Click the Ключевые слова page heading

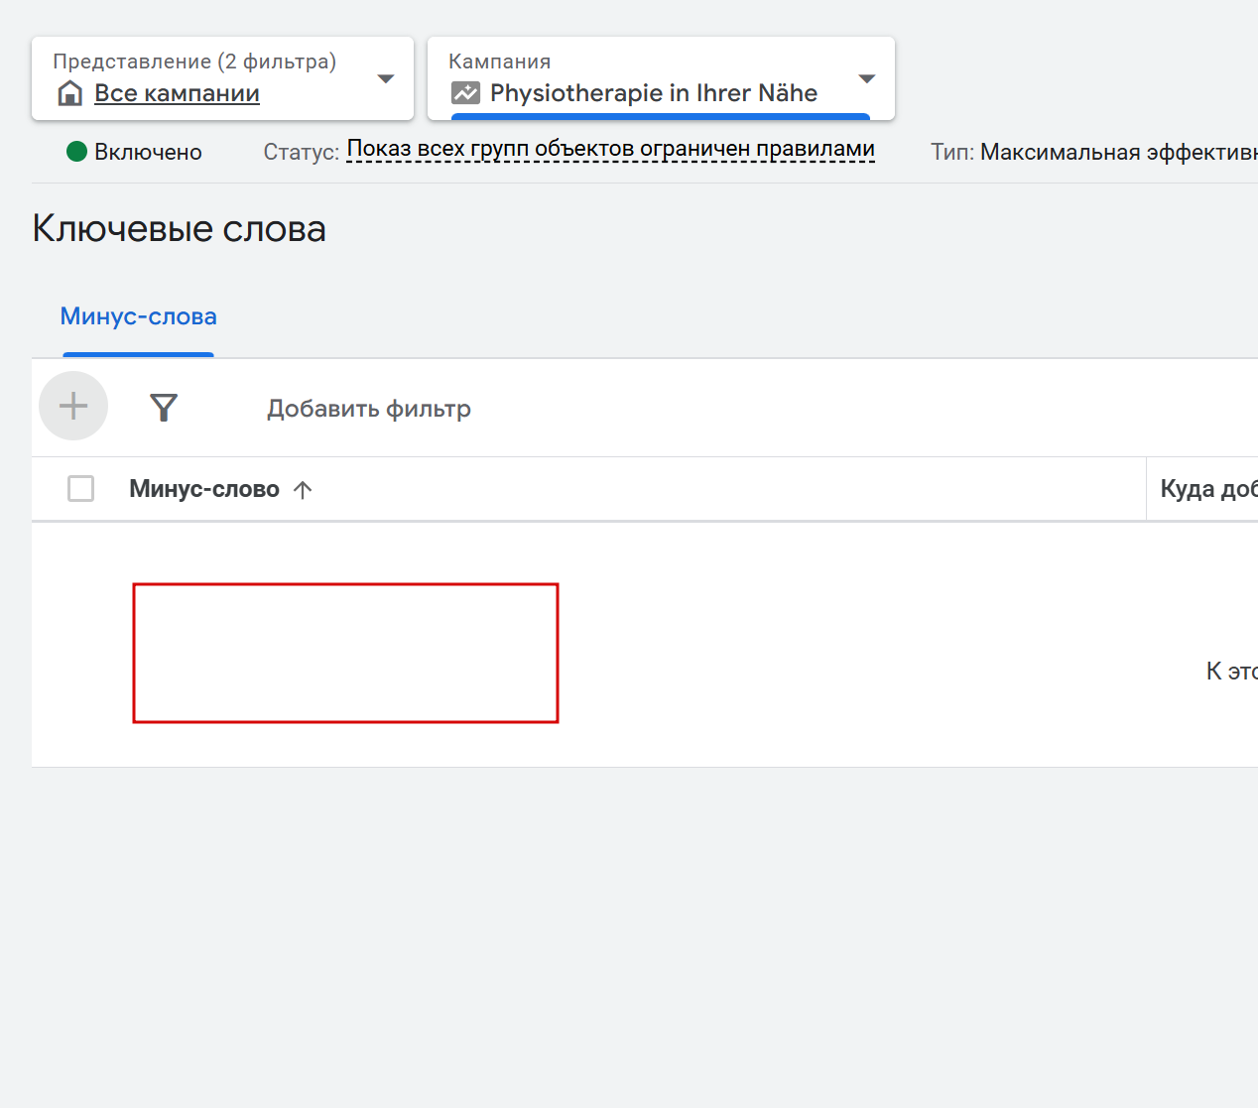coord(179,228)
